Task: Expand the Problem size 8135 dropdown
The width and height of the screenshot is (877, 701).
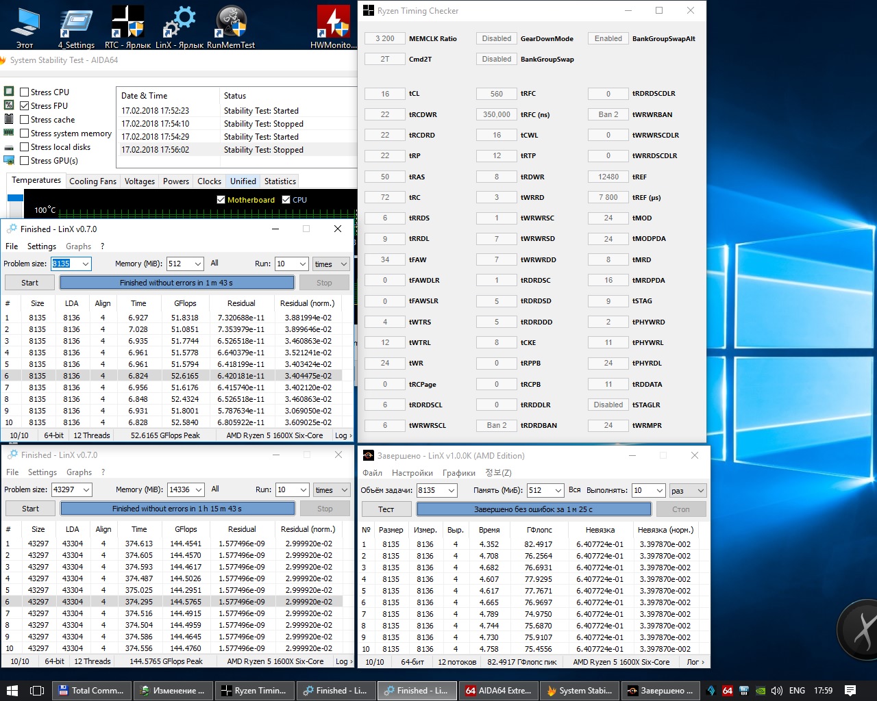Action: pyautogui.click(x=86, y=264)
